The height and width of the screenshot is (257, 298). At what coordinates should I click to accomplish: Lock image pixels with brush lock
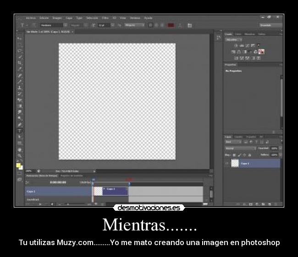pos(240,155)
